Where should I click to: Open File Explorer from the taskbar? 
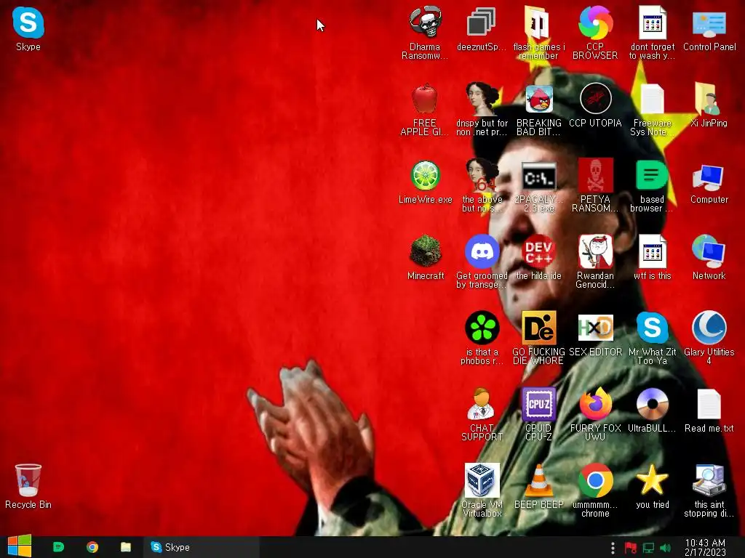(125, 547)
